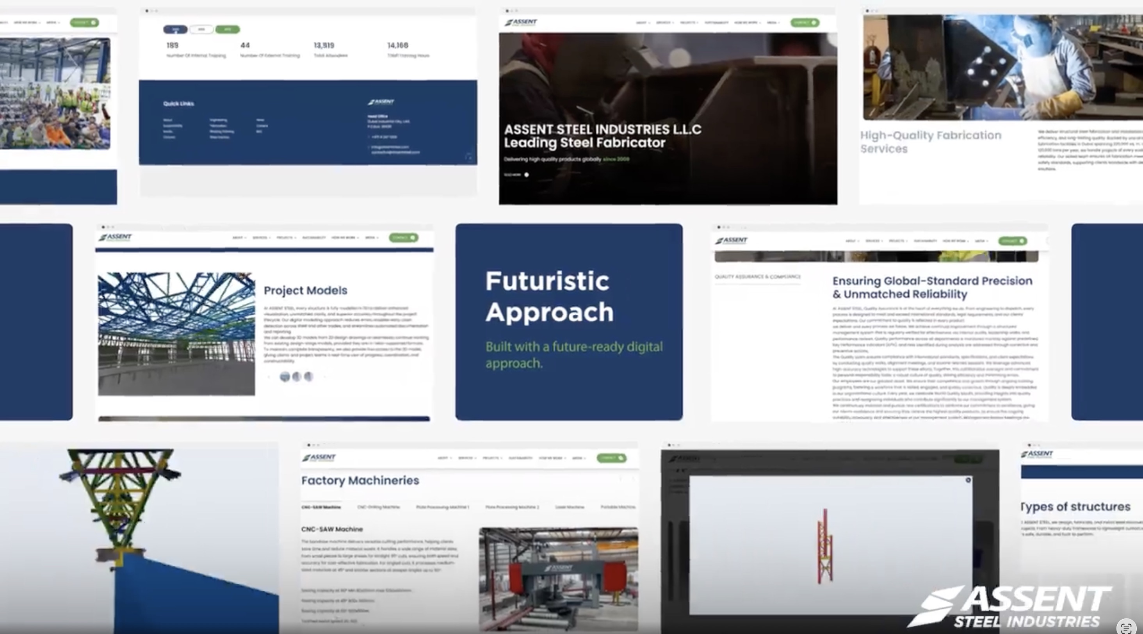
Task: Expand the Media menu on the hero page
Action: pos(773,23)
